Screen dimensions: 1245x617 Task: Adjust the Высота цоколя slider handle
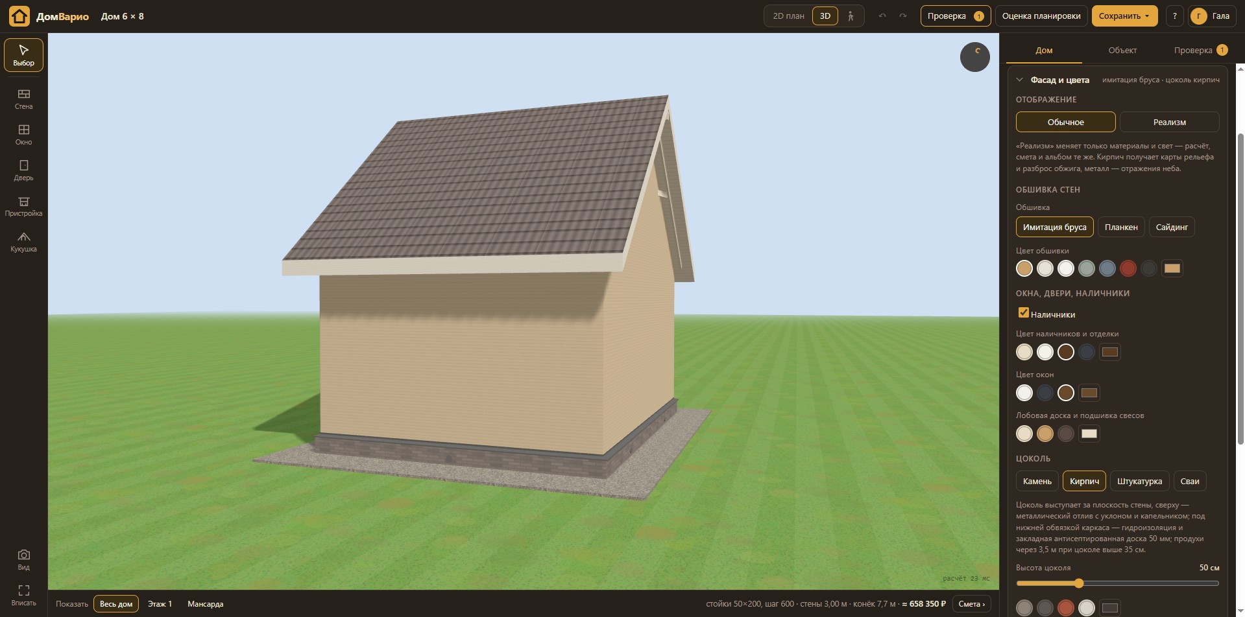tap(1078, 583)
